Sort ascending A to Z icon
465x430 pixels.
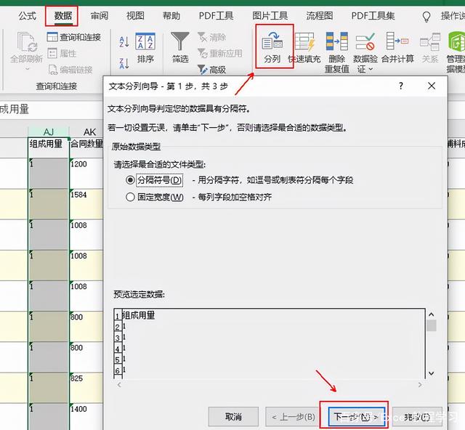pos(124,41)
